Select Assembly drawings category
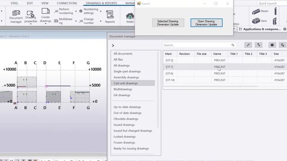This screenshot has height=161, width=287. tap(126, 77)
